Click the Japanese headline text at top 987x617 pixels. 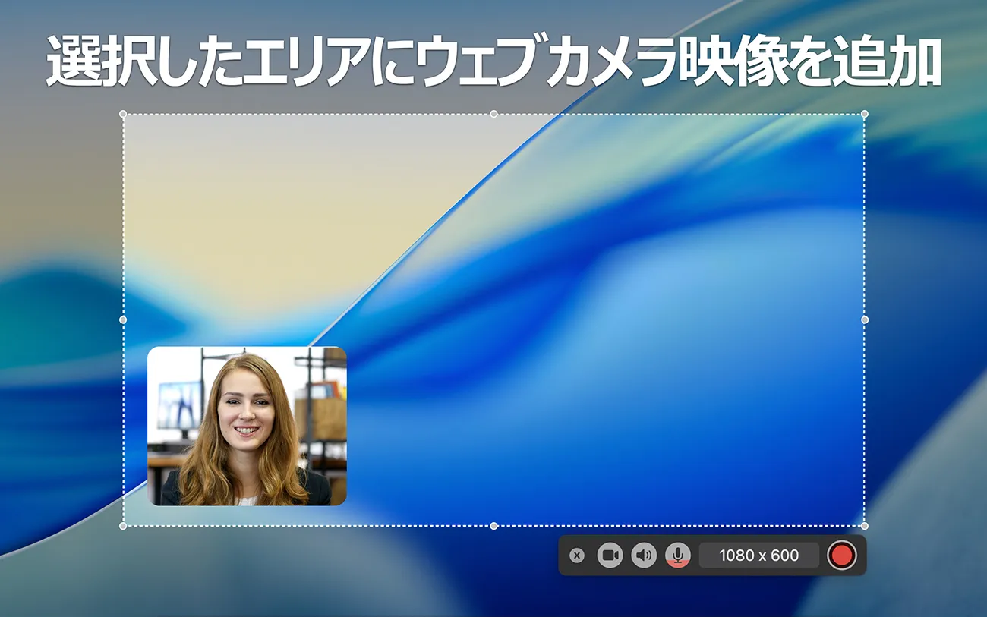point(493,61)
